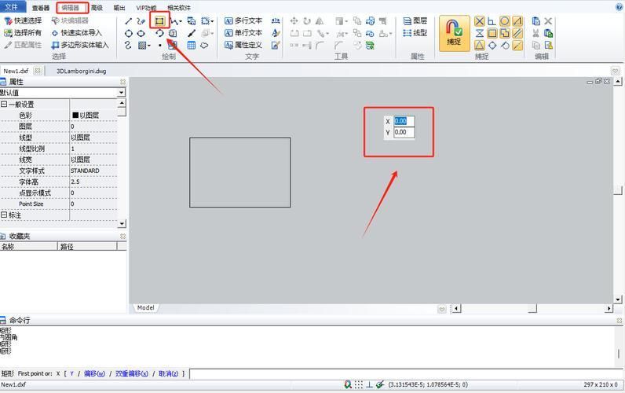Viewport: 625px width, 393px height.
Task: Select the Arc draw tool
Action: click(x=159, y=33)
